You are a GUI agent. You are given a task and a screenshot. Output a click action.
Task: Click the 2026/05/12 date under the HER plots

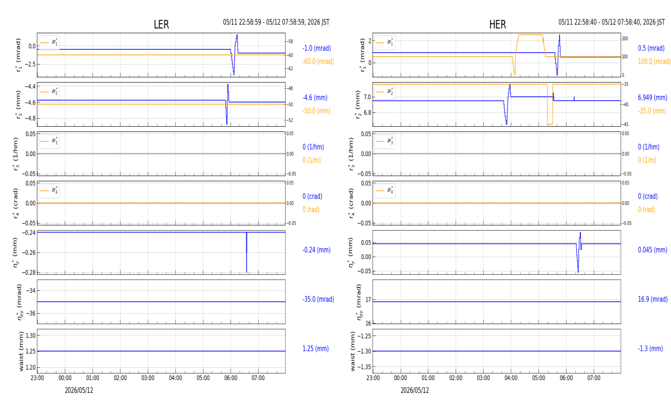(x=414, y=391)
